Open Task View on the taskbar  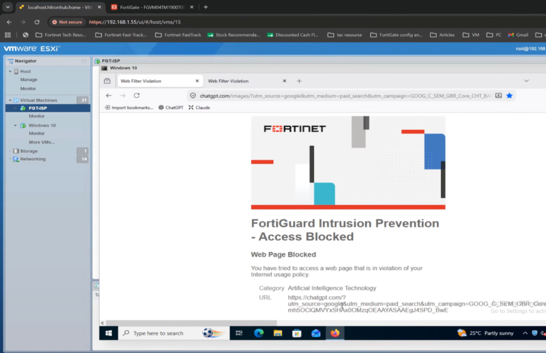239,333
